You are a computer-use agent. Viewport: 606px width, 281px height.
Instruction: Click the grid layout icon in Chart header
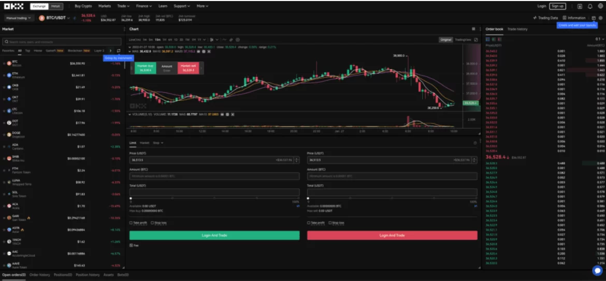[474, 29]
